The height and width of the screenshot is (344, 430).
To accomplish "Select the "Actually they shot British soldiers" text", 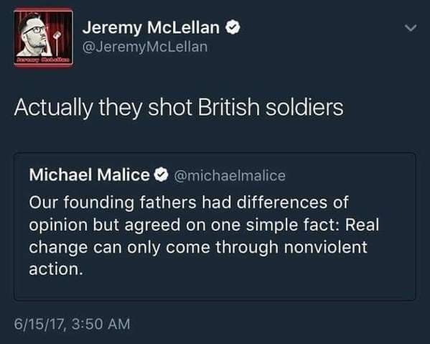I will point(179,108).
